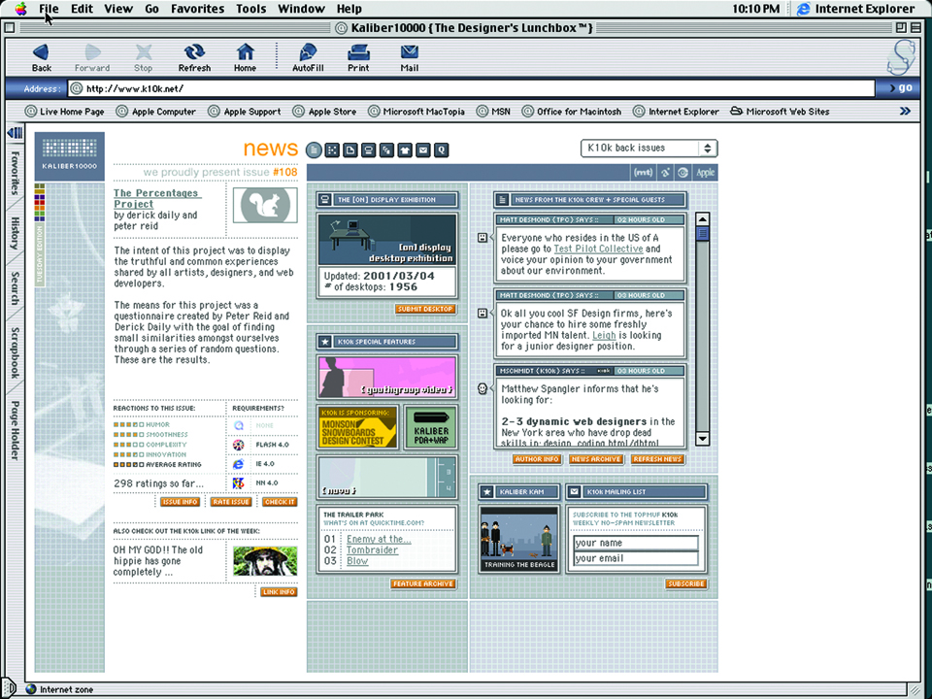The height and width of the screenshot is (699, 932).
Task: Click the Submit Desktop button
Action: pyautogui.click(x=425, y=309)
